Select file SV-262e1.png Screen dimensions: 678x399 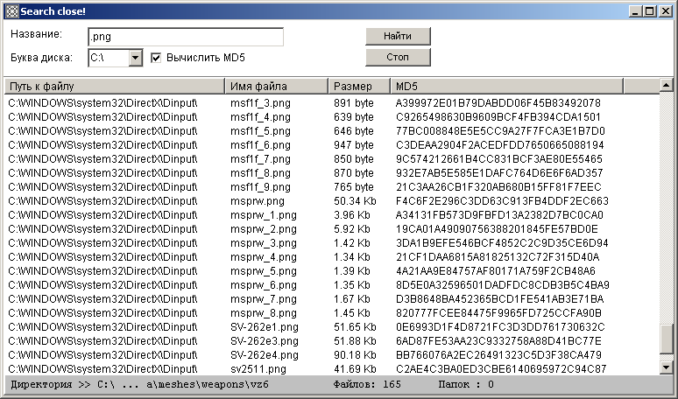point(265,327)
